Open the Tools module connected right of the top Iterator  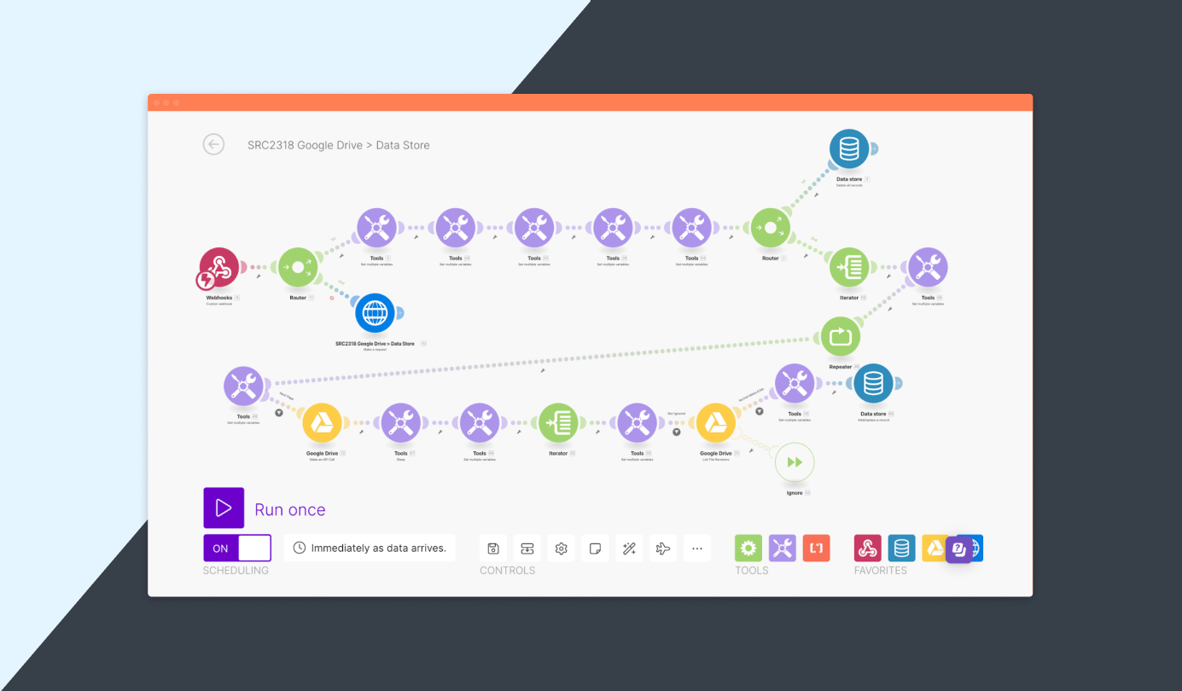[x=928, y=268]
